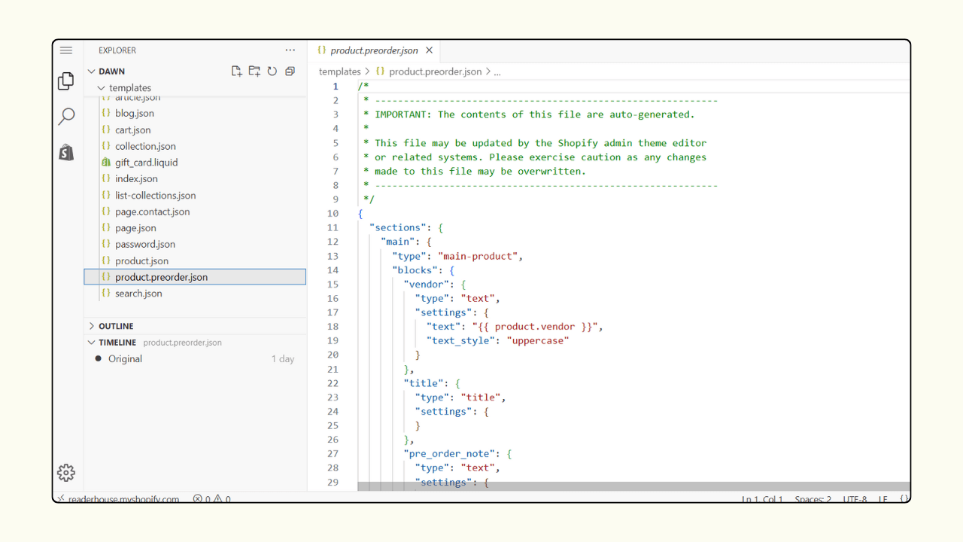This screenshot has width=963, height=542.
Task: Click the New File icon
Action: point(236,72)
